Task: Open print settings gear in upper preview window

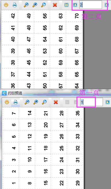Action: pos(6,5)
